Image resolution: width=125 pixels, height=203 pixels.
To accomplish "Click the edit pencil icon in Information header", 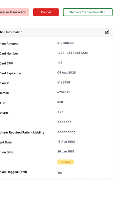I will click(107, 32).
